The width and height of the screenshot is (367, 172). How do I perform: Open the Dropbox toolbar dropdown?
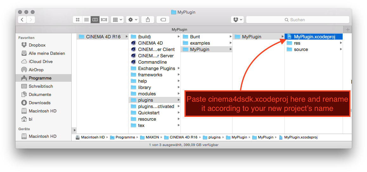pyautogui.click(x=237, y=20)
